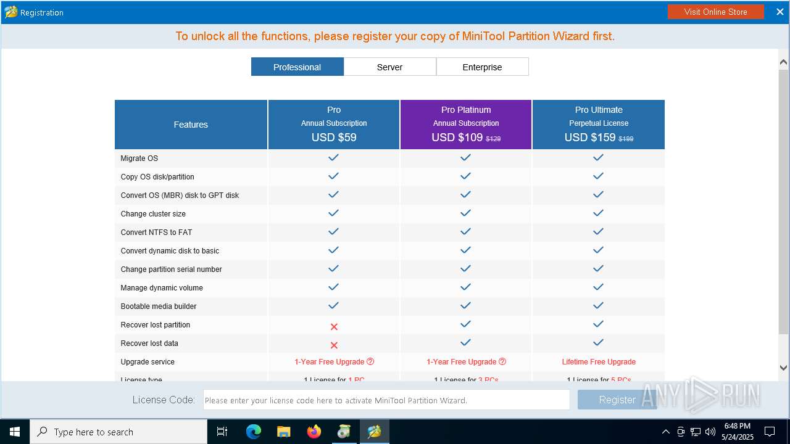The height and width of the screenshot is (444, 790).
Task: Click the red X for Recover lost data
Action: pos(334,345)
